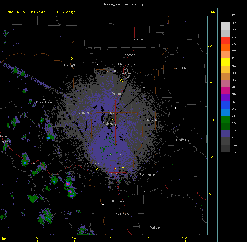This screenshot has width=247, height=242.
Task: Click the yellow diamond marker below RedDeer
Action: click(122, 81)
